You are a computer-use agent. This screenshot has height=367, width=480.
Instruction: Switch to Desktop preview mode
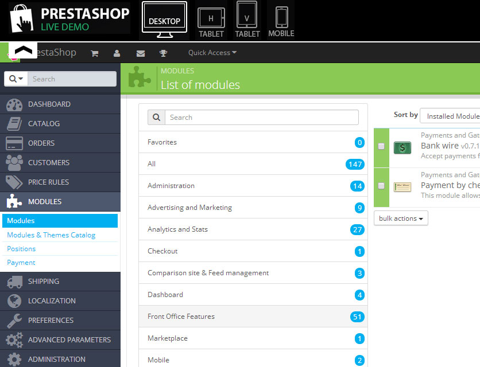(x=164, y=20)
